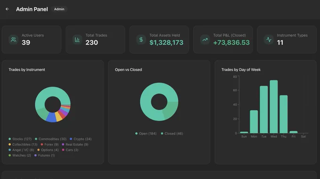320x179 pixels.
Task: Click the Real Estate (9) legend entry
Action: (75, 145)
